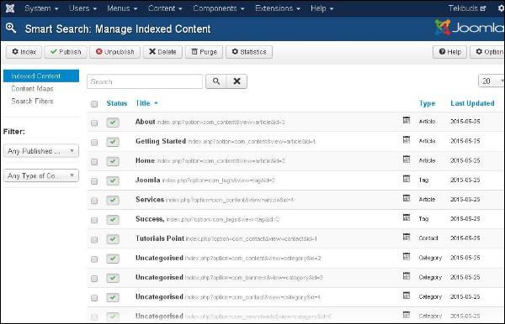
Task: Click the calendar icon in the About row
Action: [x=407, y=120]
